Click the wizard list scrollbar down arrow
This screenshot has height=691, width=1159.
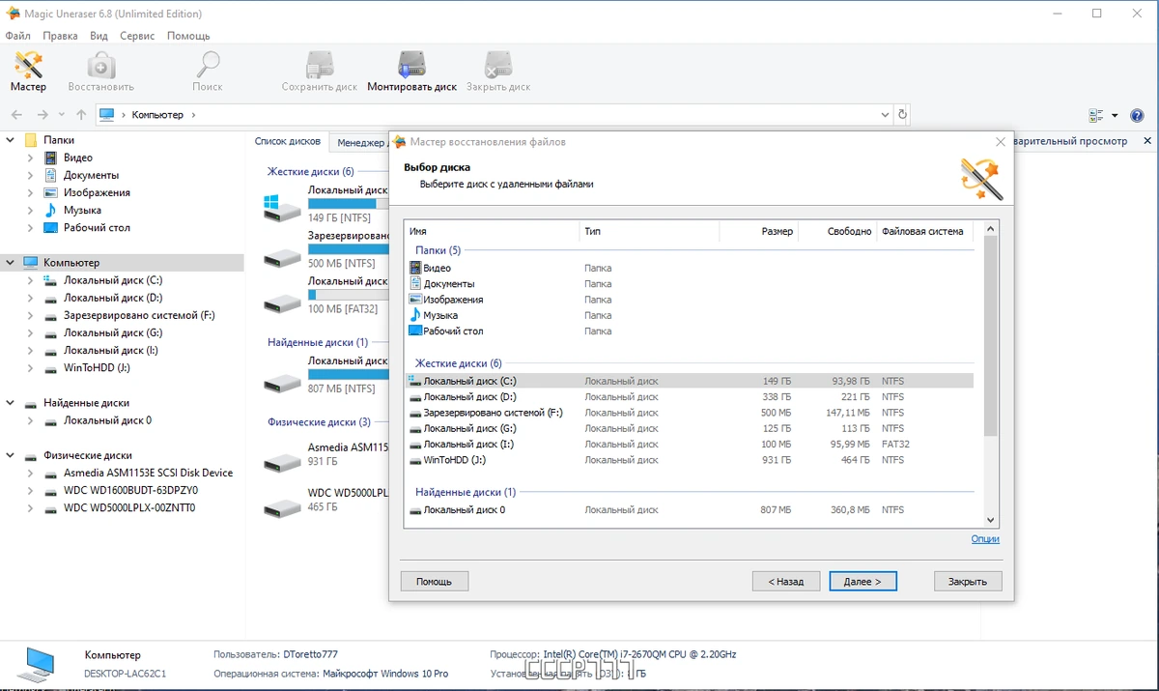990,520
